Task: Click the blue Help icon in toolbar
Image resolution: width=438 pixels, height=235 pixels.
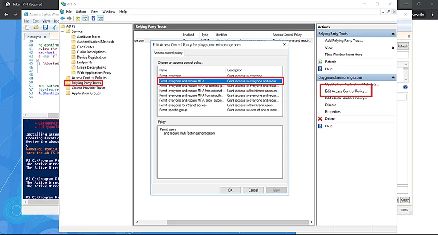Action: (93, 18)
